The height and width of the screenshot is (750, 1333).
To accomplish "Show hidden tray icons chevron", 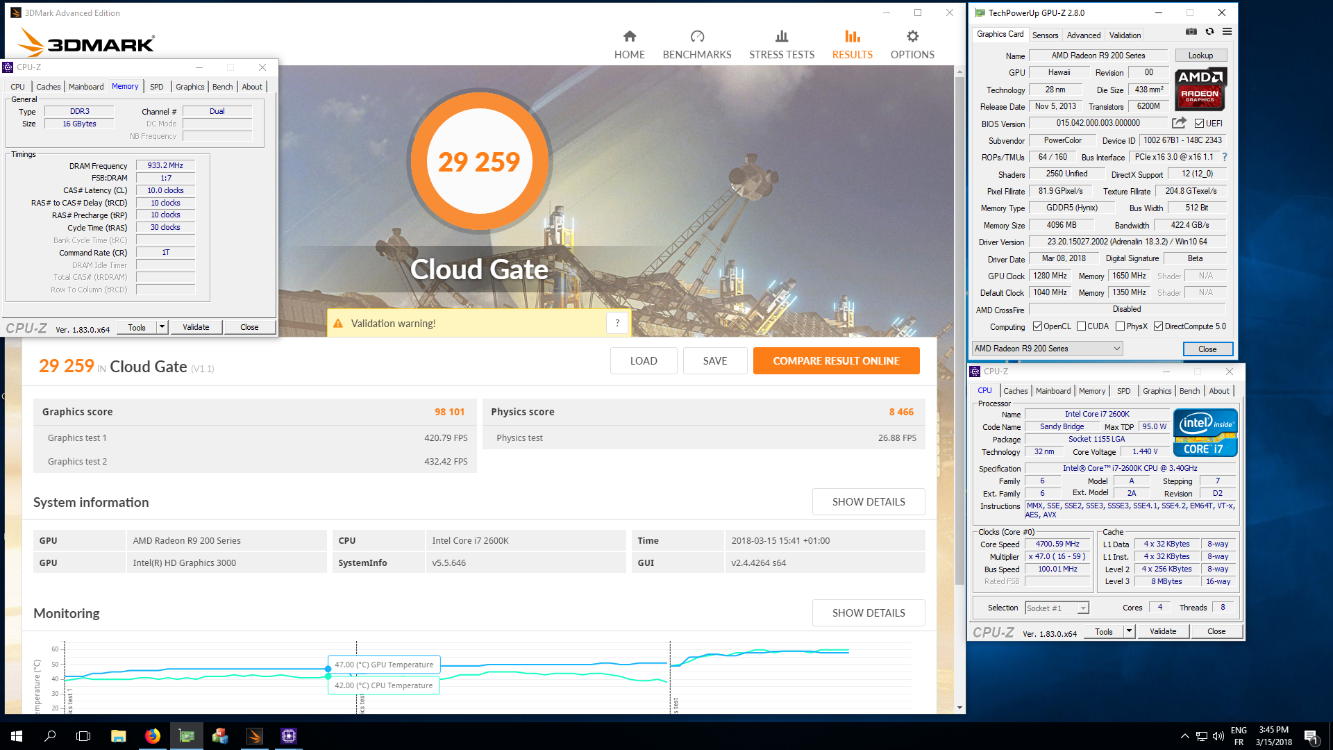I will tap(1184, 736).
